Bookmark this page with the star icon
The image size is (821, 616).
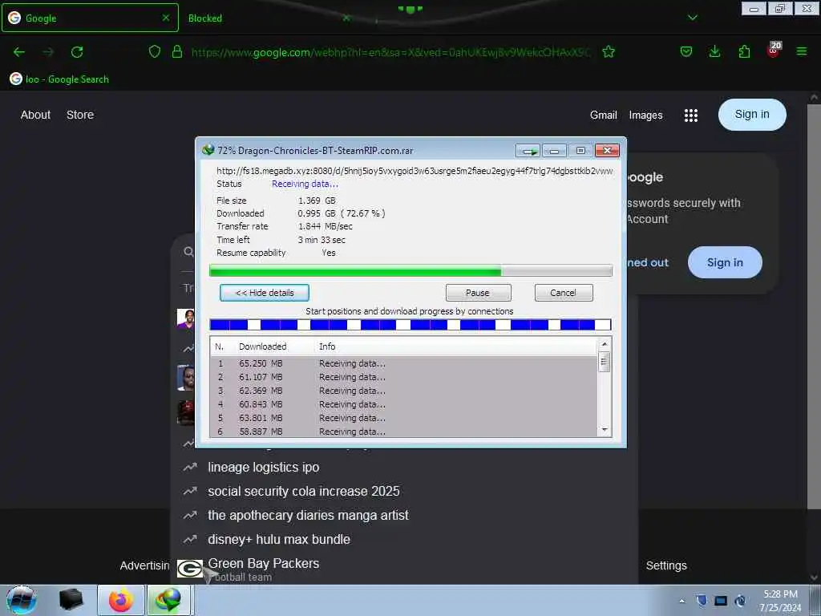pos(609,51)
